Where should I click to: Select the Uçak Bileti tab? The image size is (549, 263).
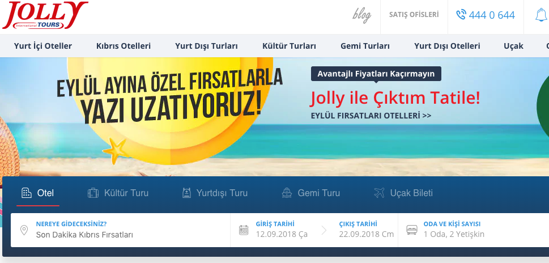pos(403,193)
